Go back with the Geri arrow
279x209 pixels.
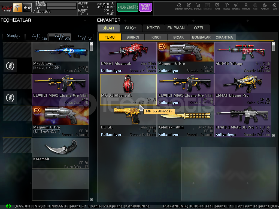[275, 7]
